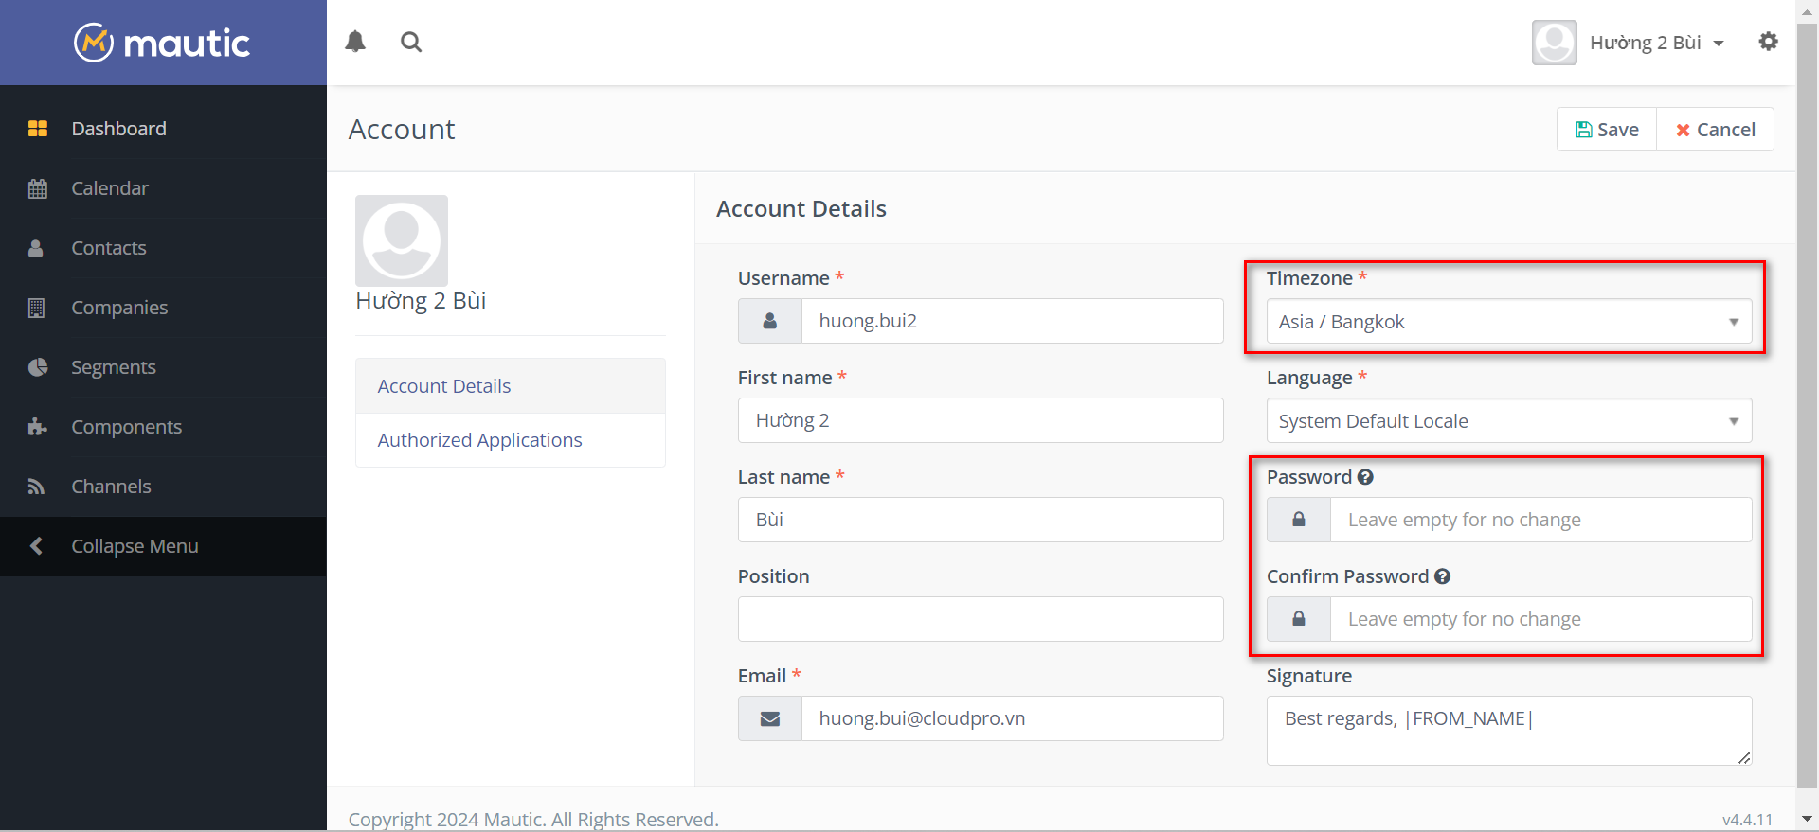
Task: Expand the Components menu item
Action: [126, 427]
